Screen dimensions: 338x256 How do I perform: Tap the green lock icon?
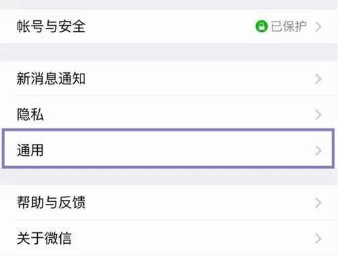click(x=262, y=26)
